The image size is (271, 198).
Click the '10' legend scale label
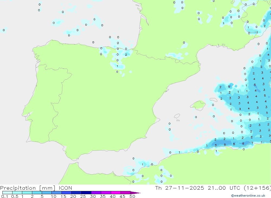click(x=54, y=196)
